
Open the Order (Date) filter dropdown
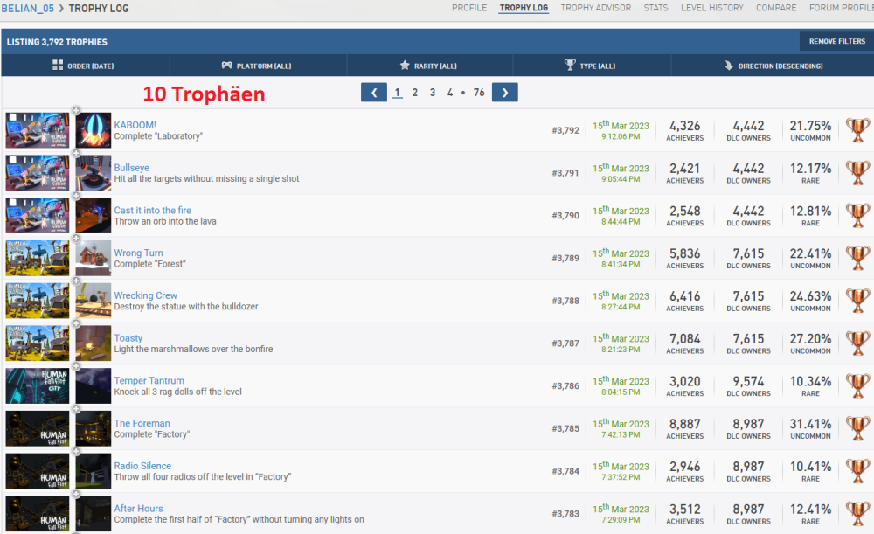pos(84,66)
